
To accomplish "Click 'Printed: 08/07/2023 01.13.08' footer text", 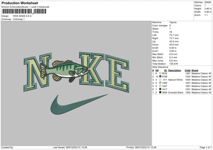I will coord(141,148).
